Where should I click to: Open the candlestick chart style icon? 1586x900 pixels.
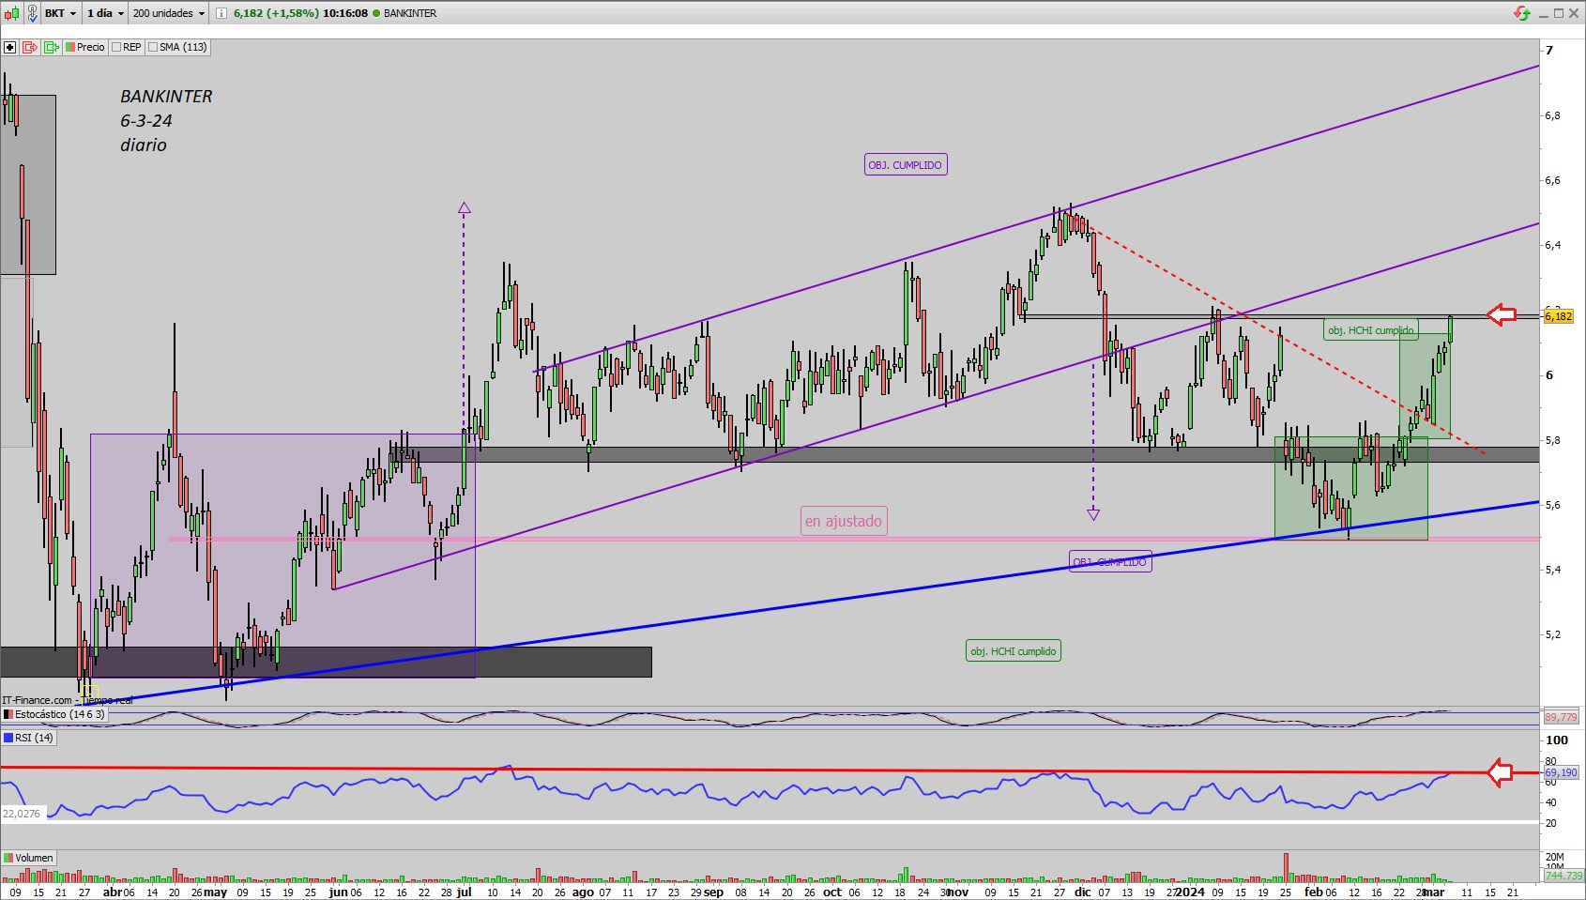pos(11,13)
